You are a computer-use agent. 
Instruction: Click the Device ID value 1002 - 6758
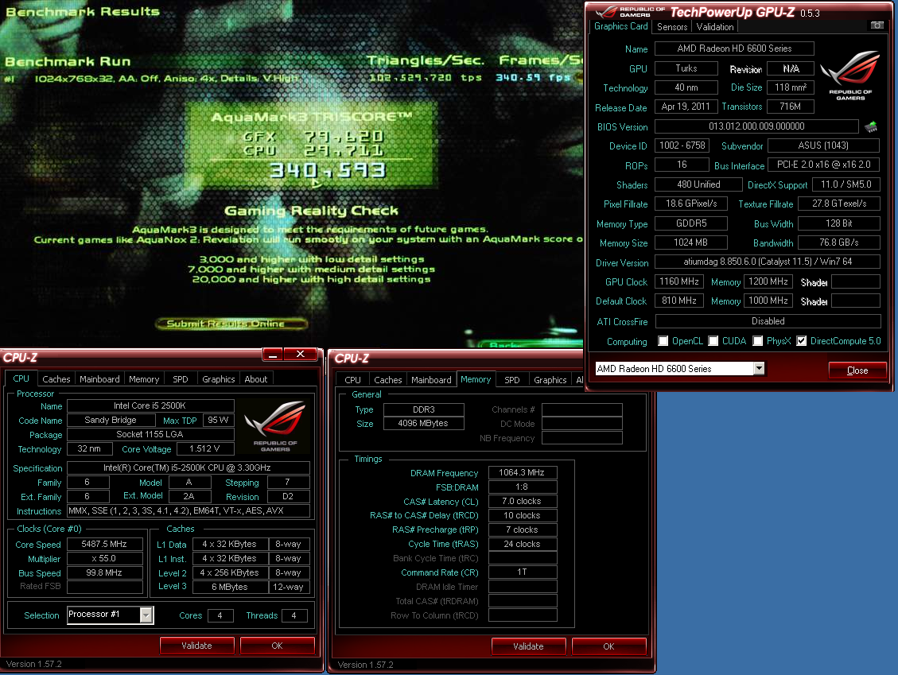[682, 145]
